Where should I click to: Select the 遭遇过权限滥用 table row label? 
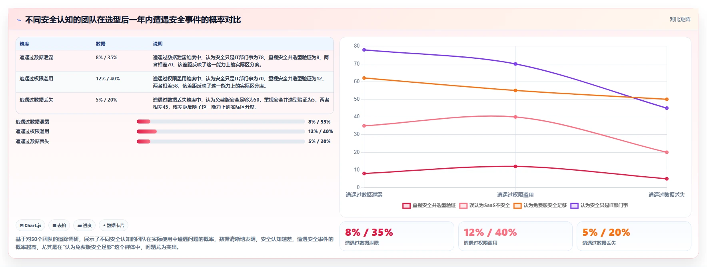pos(36,79)
